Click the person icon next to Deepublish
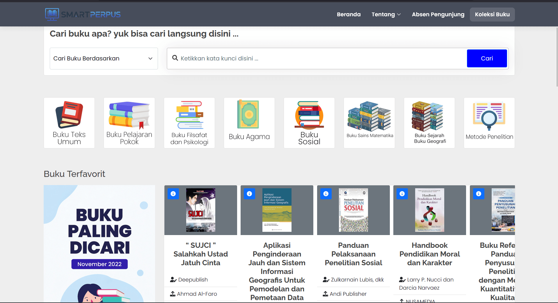558x303 pixels. (x=173, y=280)
